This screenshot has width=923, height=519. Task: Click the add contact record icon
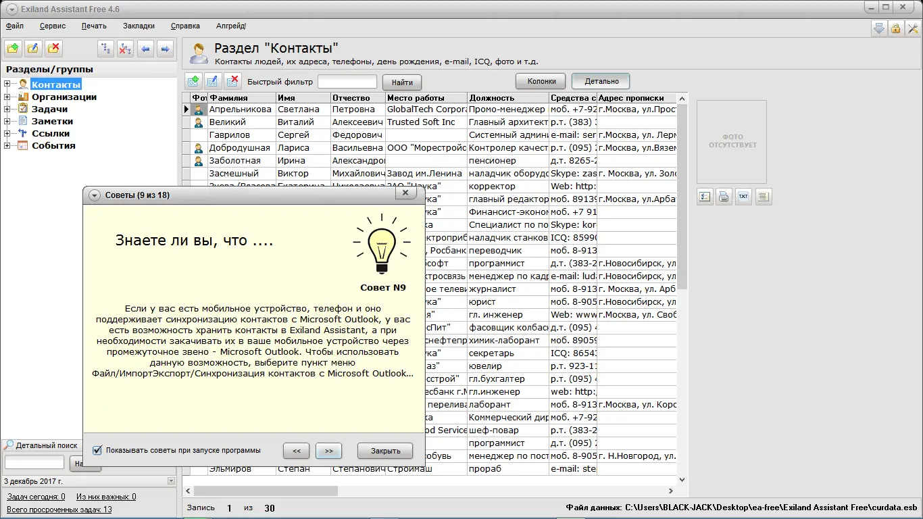coord(193,81)
